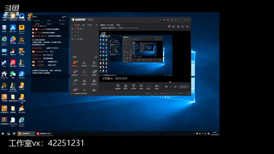Click the padlock icon above the preview
Image resolution: width=274 pixels, height=154 pixels.
click(x=173, y=27)
